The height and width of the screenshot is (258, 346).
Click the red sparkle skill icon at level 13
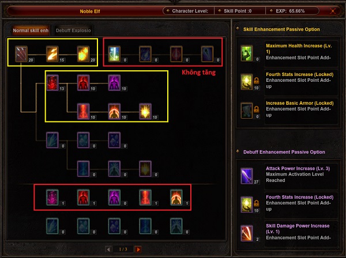pos(52,82)
